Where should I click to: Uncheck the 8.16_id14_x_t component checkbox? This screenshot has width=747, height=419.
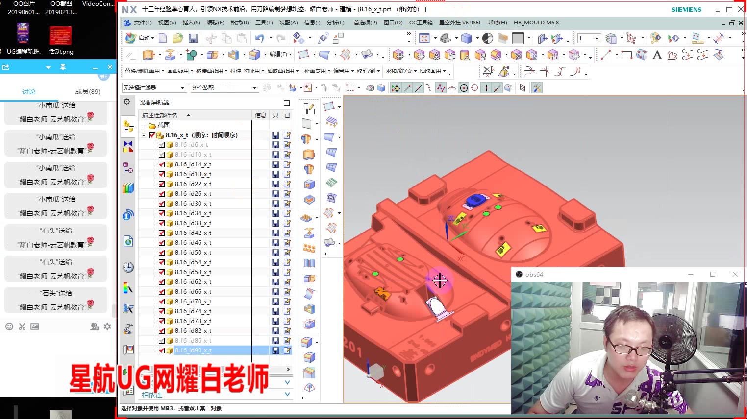click(x=161, y=164)
